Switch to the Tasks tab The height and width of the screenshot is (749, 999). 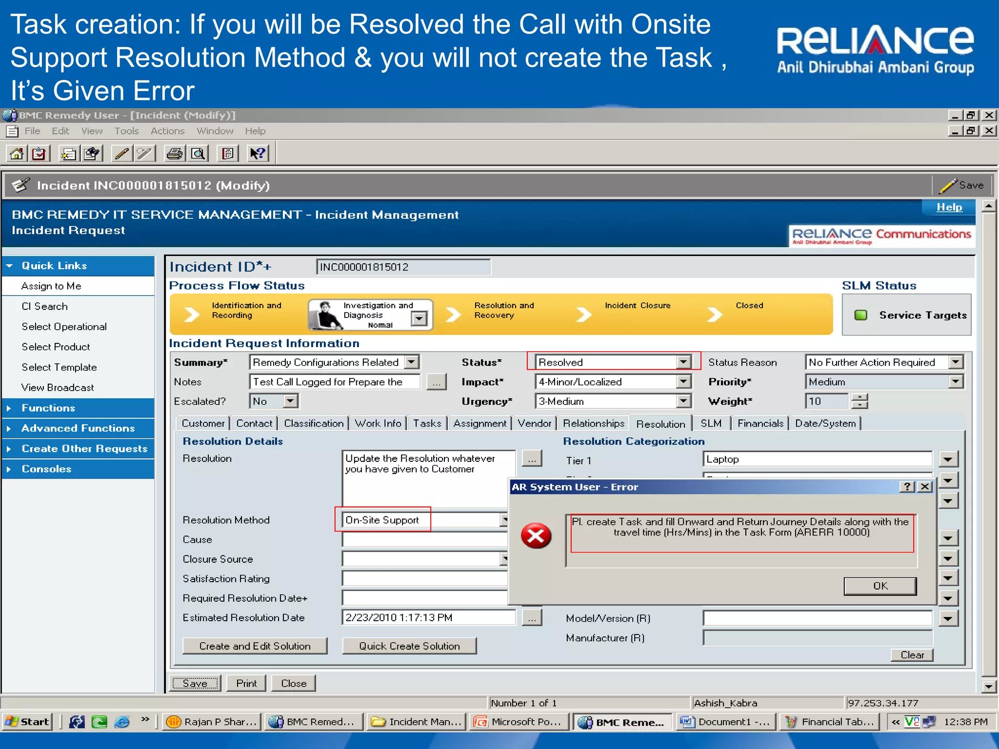click(427, 423)
